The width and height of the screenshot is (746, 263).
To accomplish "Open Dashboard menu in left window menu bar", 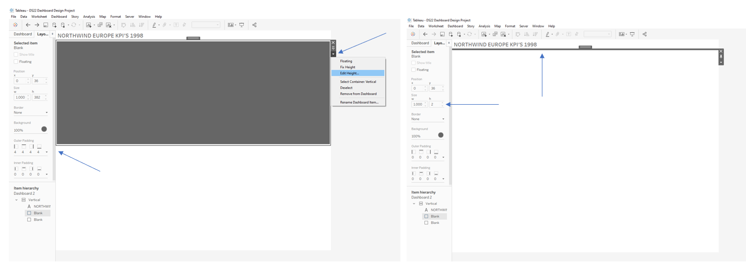I will click(59, 17).
